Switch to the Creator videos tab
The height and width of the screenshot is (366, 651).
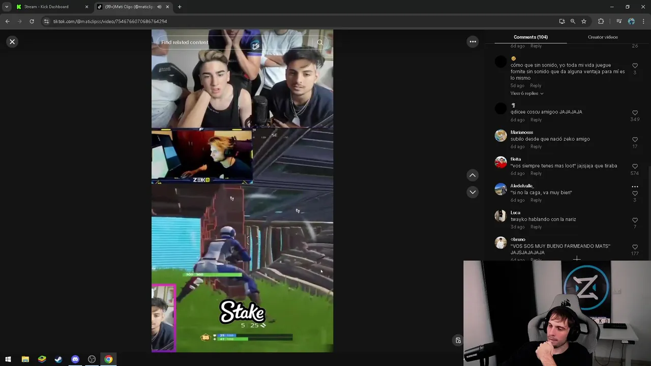(603, 37)
